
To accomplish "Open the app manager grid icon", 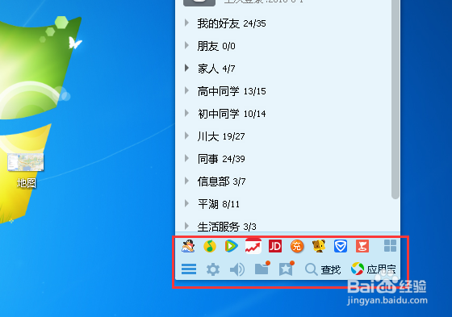I will pos(391,246).
